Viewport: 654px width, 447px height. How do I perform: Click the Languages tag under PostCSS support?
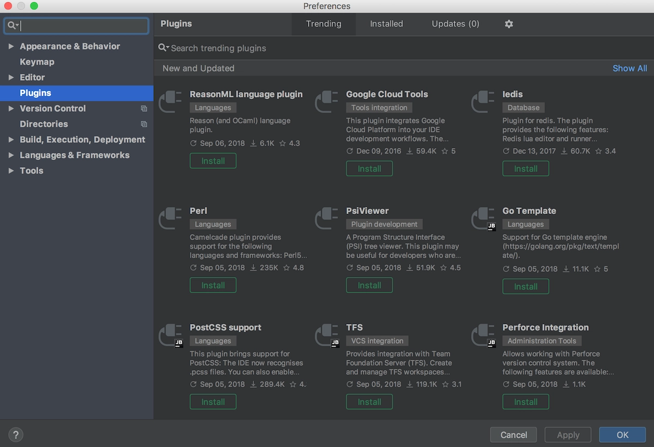[x=213, y=341]
